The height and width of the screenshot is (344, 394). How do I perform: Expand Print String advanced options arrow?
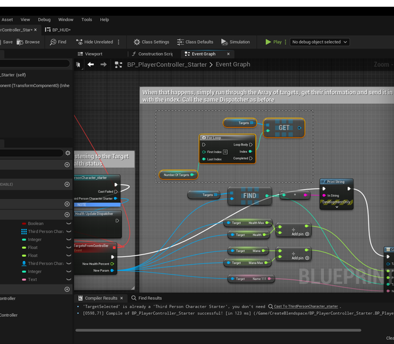337,207
